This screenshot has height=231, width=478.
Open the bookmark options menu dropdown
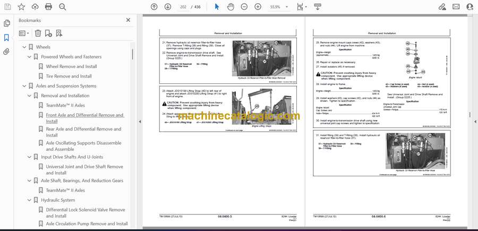[x=24, y=33]
